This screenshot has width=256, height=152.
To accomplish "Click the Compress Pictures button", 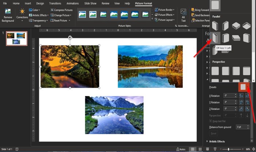I will (x=61, y=10).
